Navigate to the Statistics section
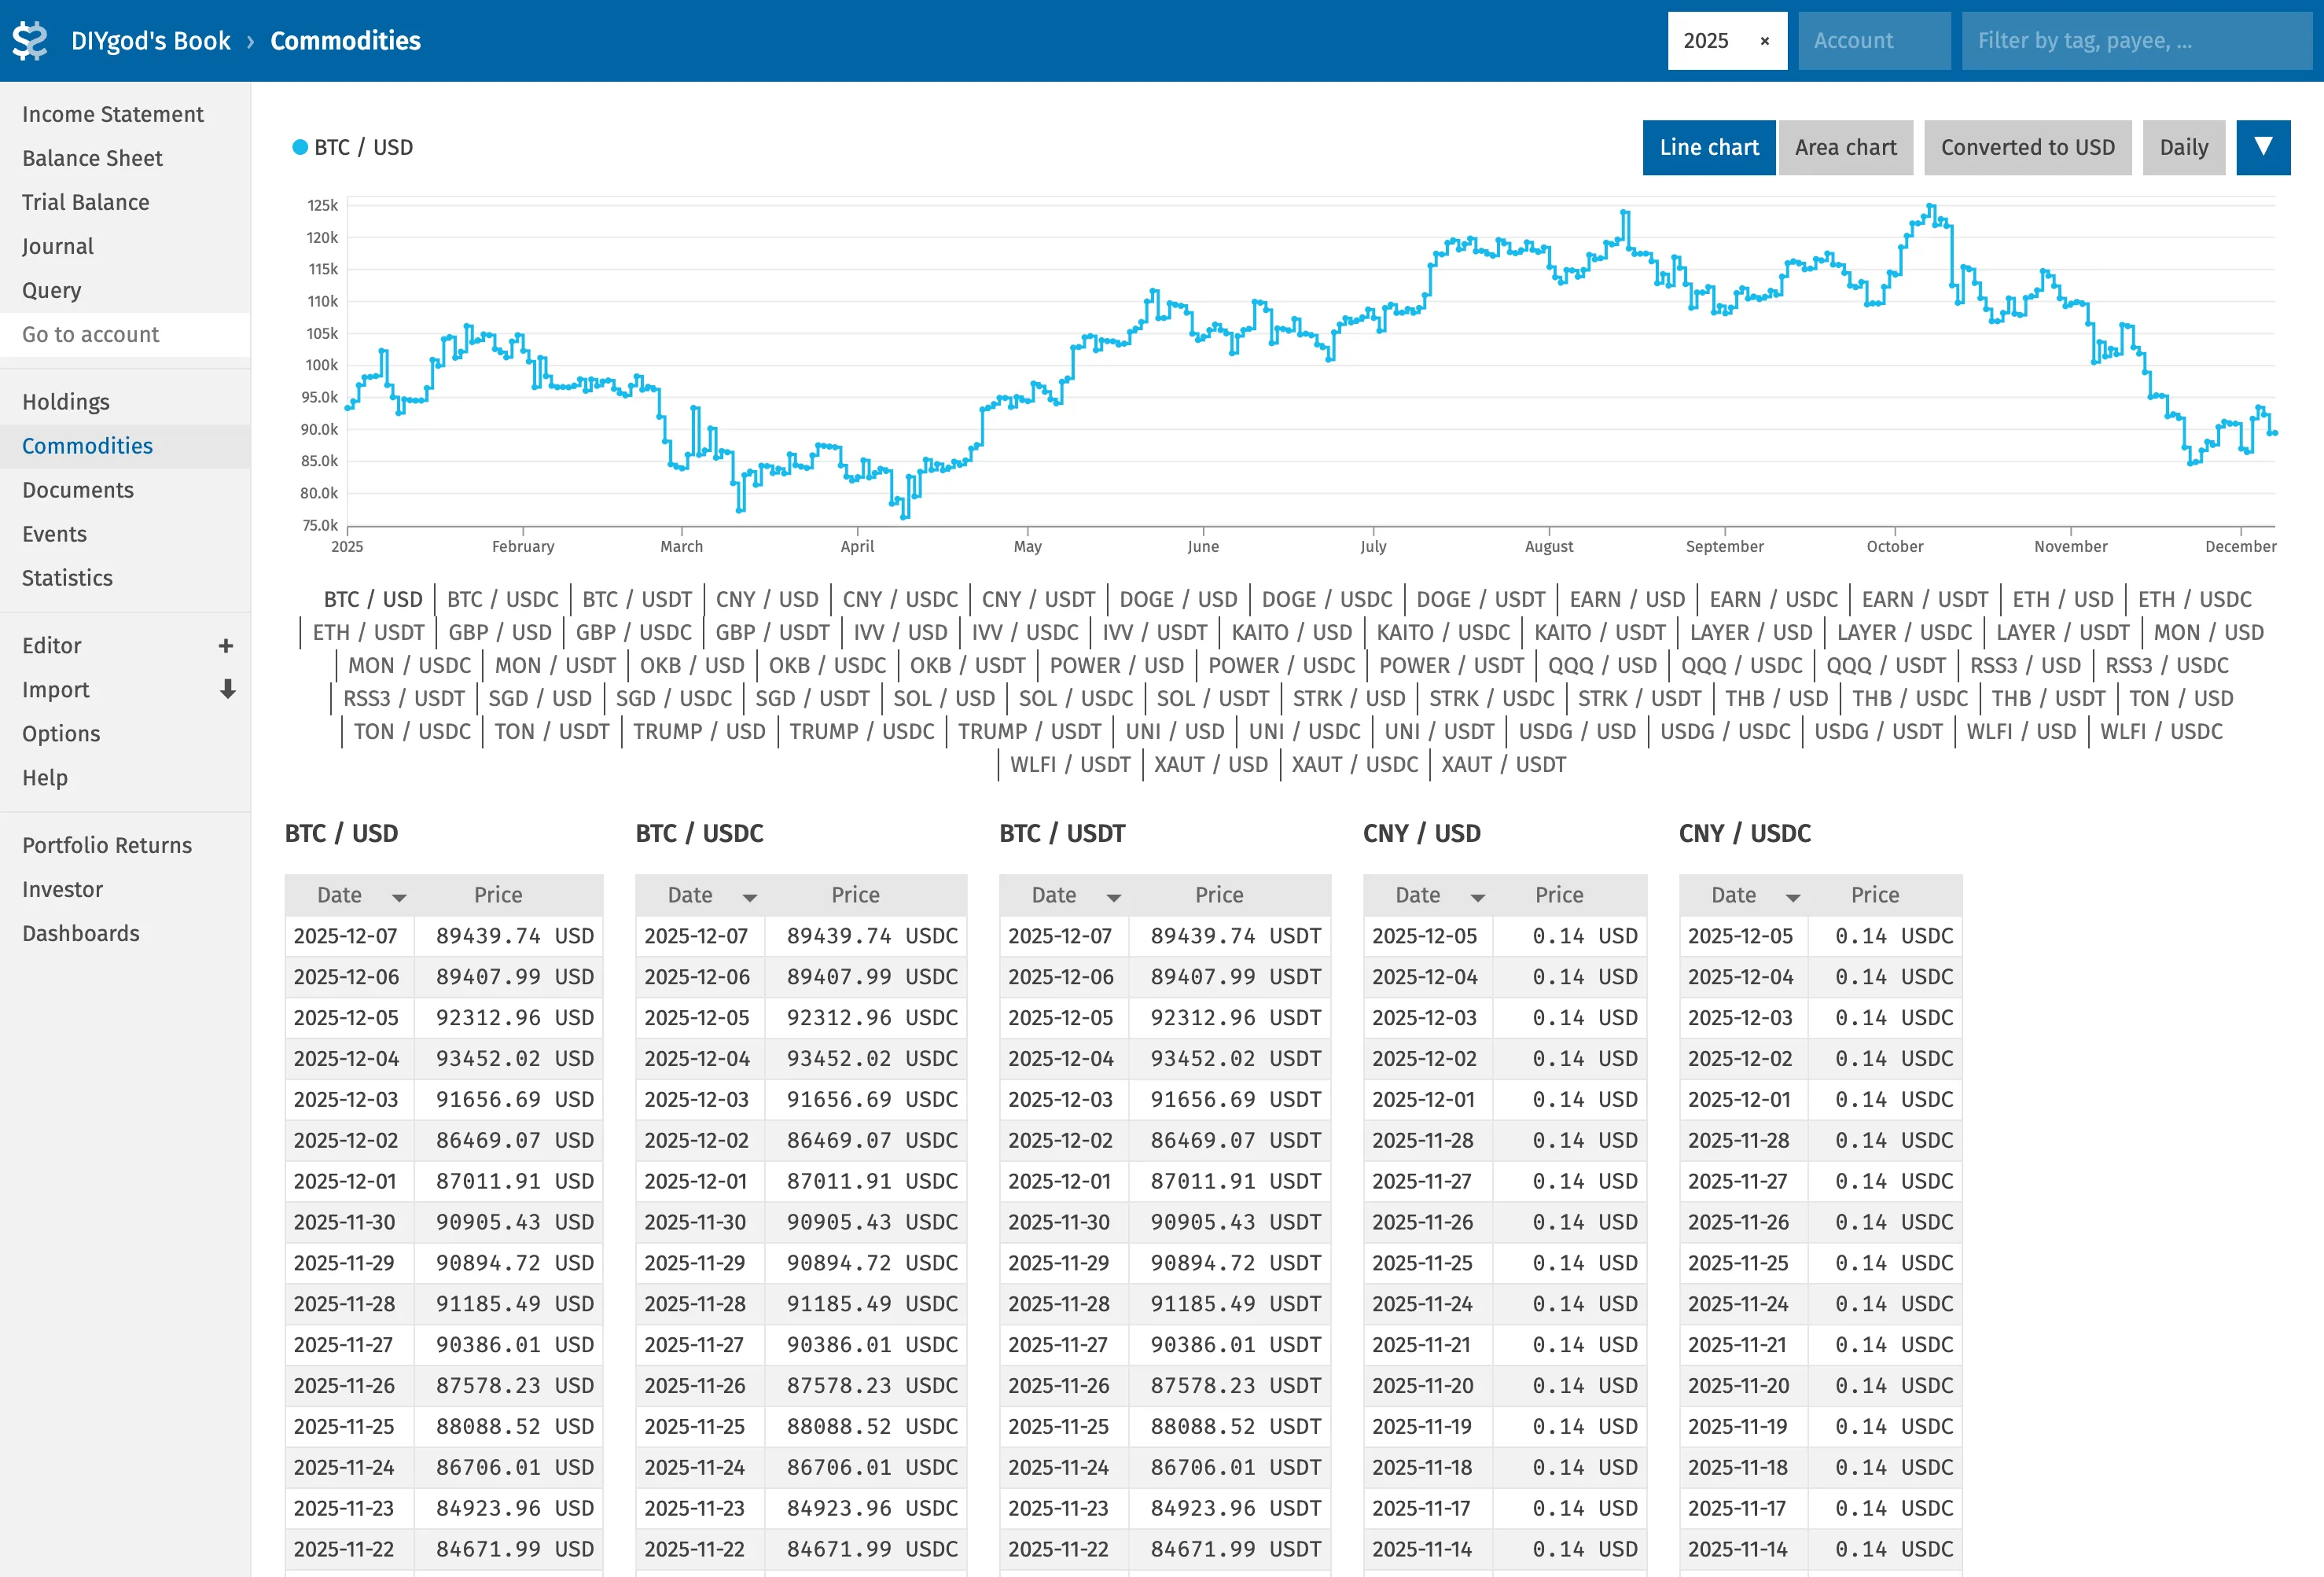 [67, 578]
